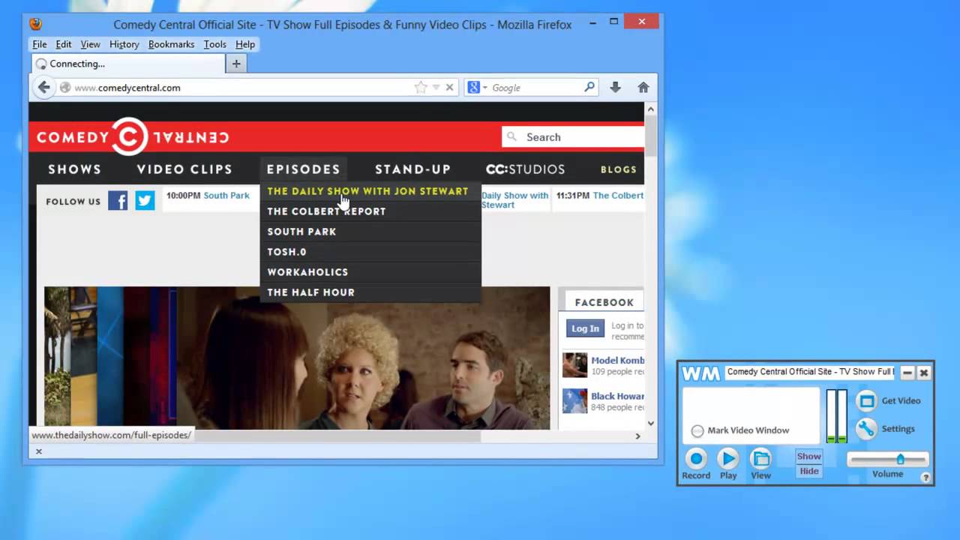Screen dimensions: 960x540
Task: Open BLOGS navigation link
Action: tap(619, 169)
